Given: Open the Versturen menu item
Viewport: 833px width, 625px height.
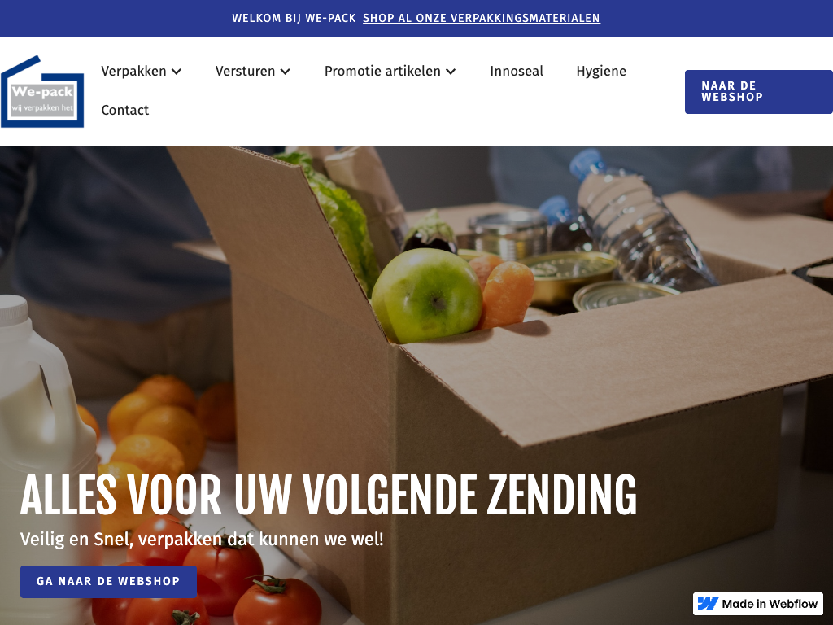Looking at the screenshot, I should (246, 72).
